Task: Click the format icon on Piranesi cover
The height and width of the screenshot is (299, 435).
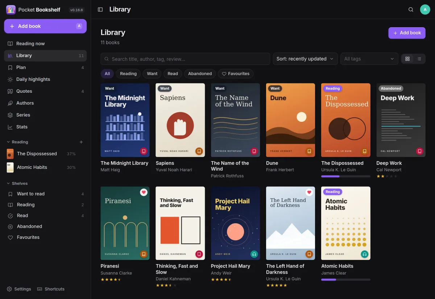Action: (144, 254)
